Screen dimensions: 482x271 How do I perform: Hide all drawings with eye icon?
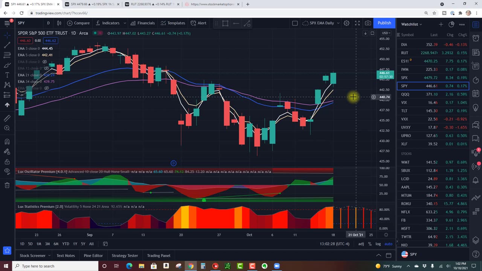pyautogui.click(x=7, y=171)
